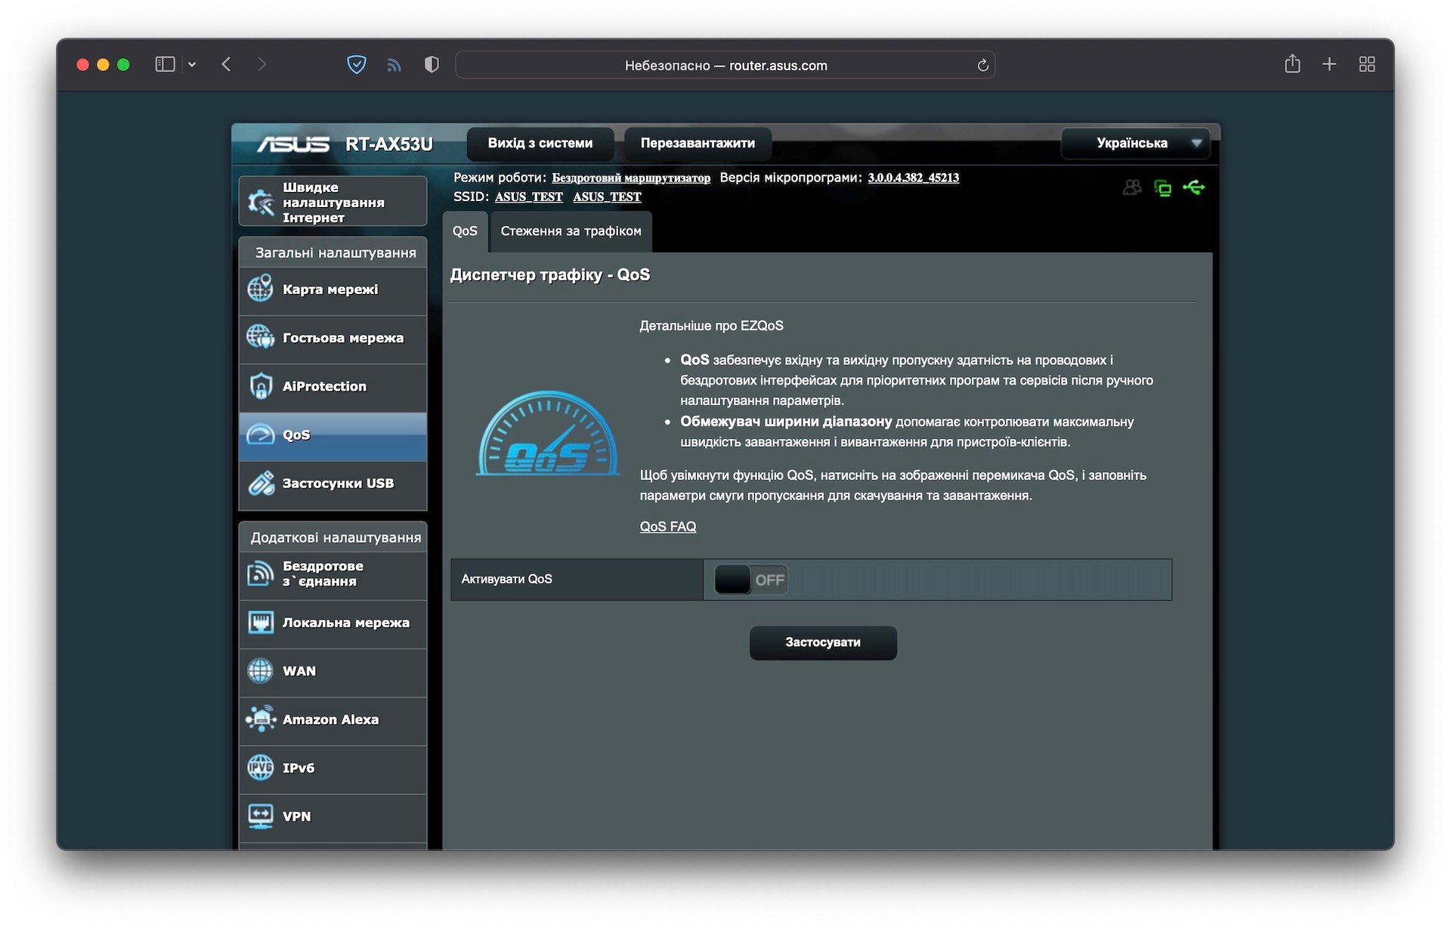
Task: Go back to previous page
Action: (226, 65)
